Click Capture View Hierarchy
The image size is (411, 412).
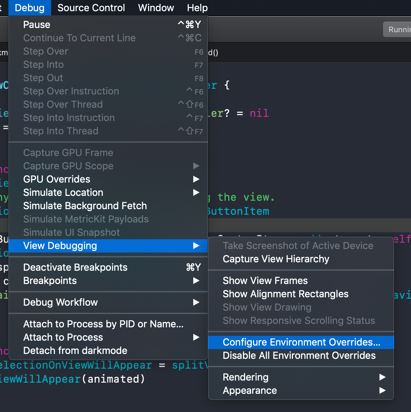(x=276, y=259)
